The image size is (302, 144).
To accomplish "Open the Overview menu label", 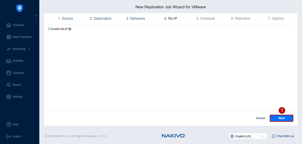I will pyautogui.click(x=18, y=25).
